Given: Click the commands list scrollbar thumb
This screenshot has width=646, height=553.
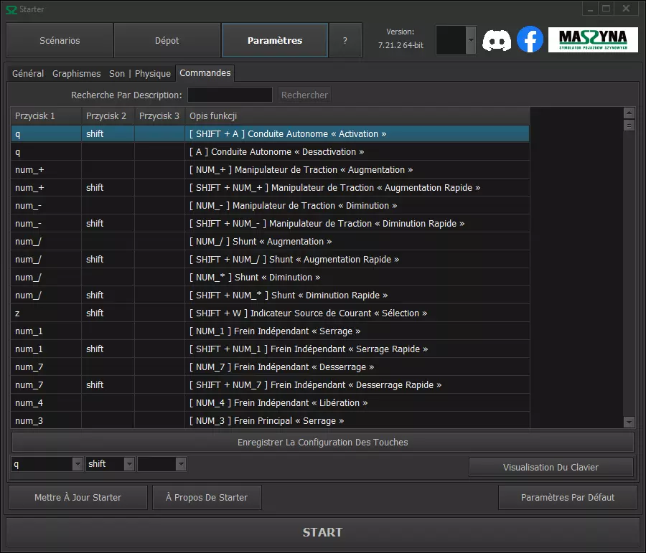Looking at the screenshot, I should [629, 126].
